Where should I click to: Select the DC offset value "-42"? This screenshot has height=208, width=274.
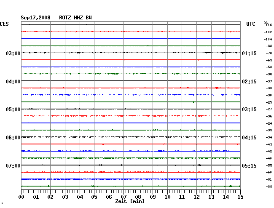(269, 151)
